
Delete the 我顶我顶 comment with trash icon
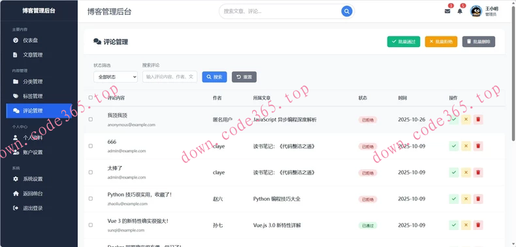pos(478,120)
